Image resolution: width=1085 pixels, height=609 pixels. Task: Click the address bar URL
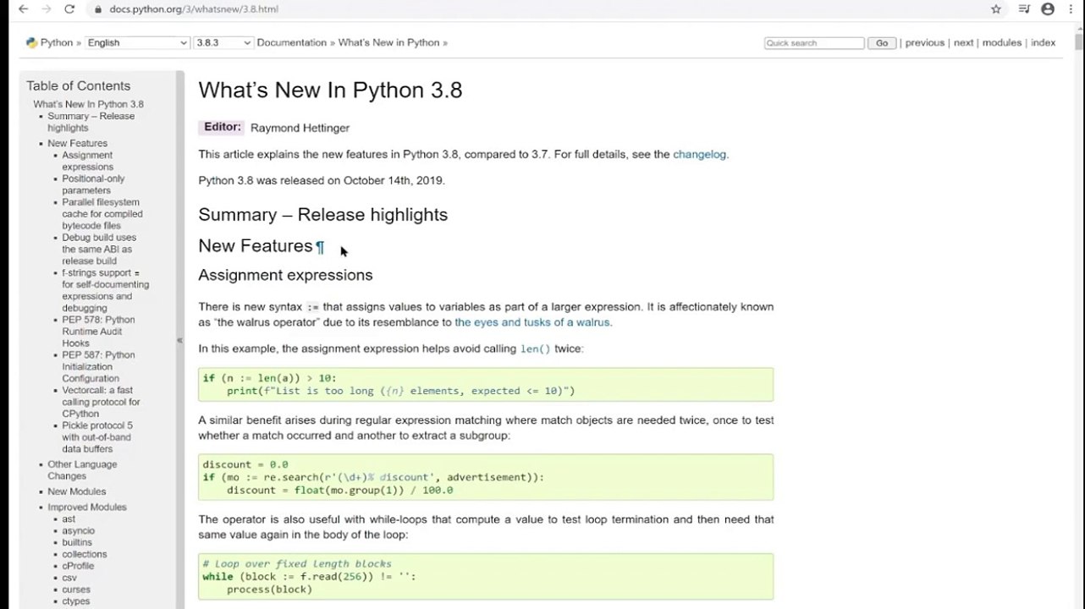(x=194, y=9)
